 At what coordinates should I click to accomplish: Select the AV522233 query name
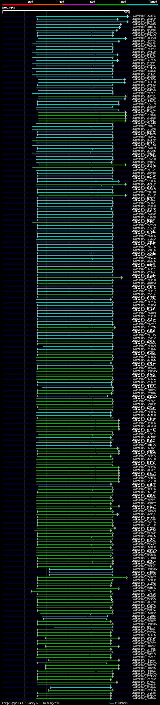[9, 8]
